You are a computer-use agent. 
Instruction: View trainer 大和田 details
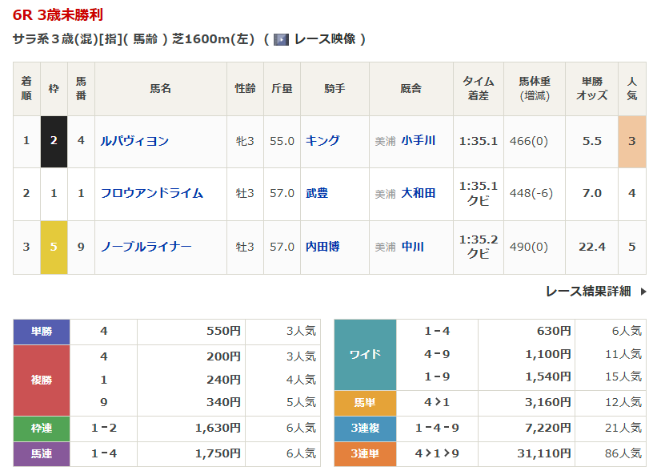point(419,193)
